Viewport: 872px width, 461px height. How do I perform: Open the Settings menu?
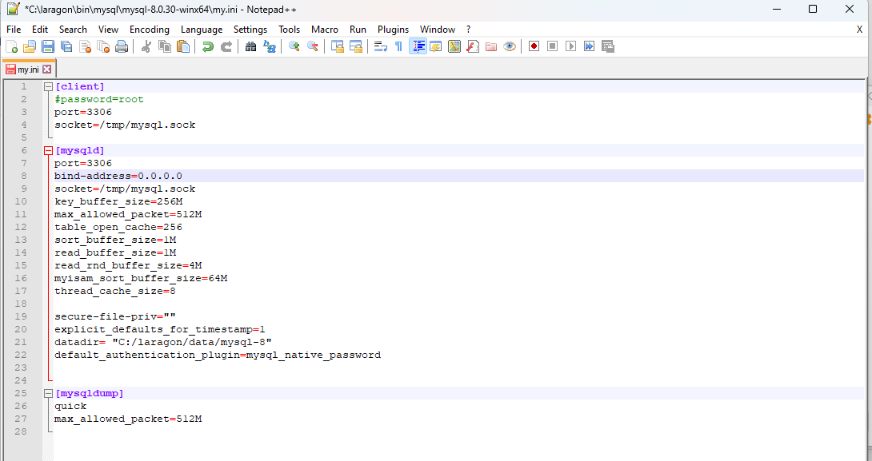click(x=250, y=30)
